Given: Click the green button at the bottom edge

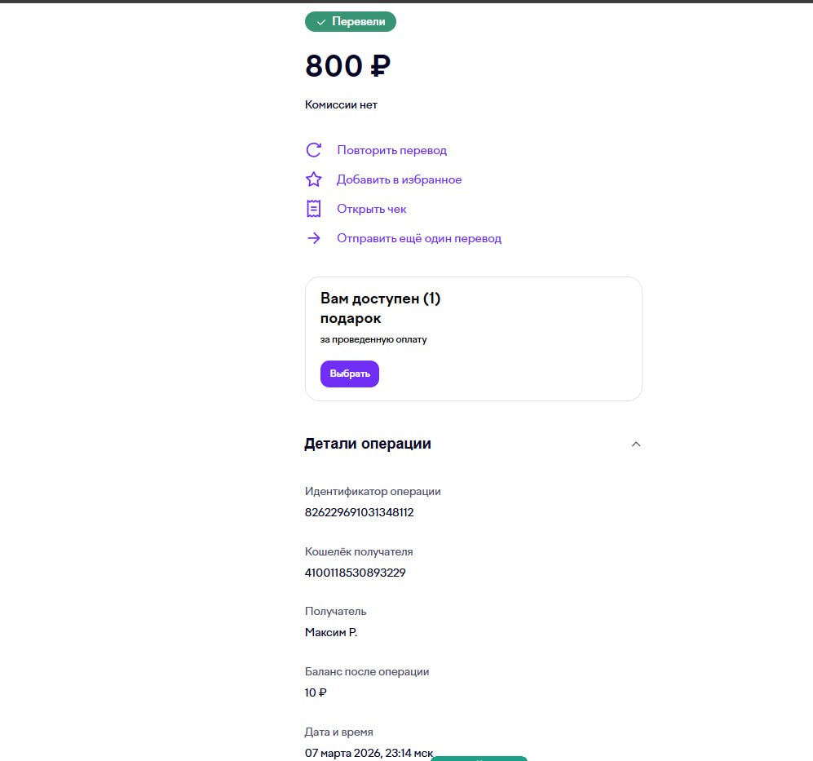Looking at the screenshot, I should tap(479, 758).
